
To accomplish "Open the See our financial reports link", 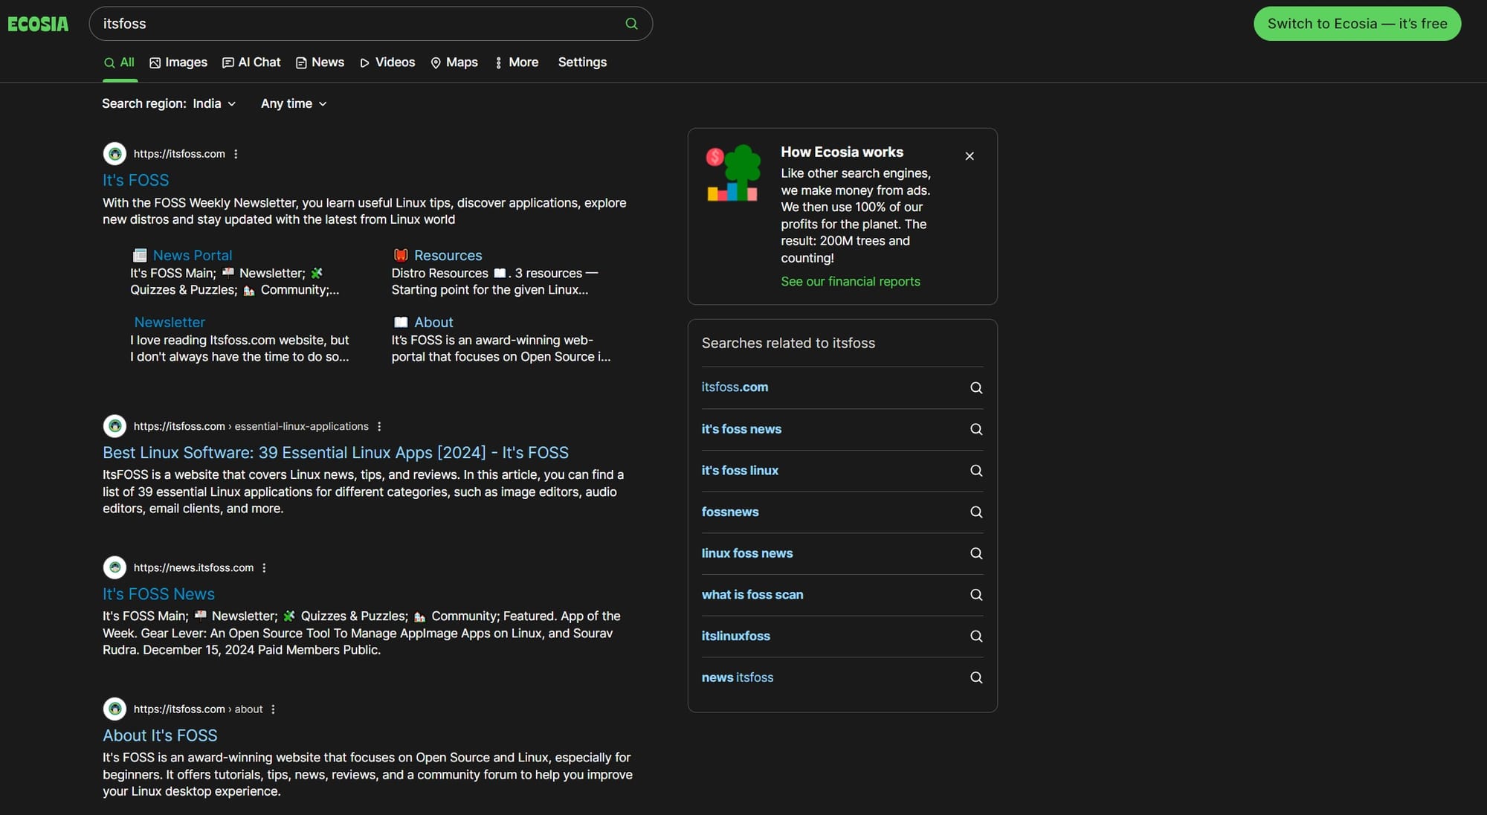I will (x=850, y=282).
